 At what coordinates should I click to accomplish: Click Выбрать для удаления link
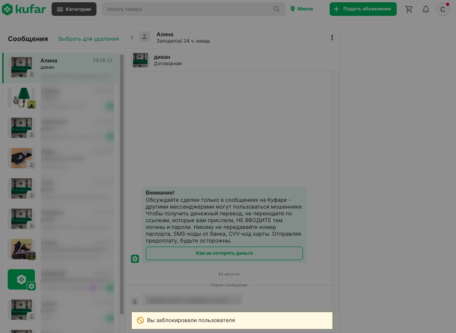coord(89,39)
